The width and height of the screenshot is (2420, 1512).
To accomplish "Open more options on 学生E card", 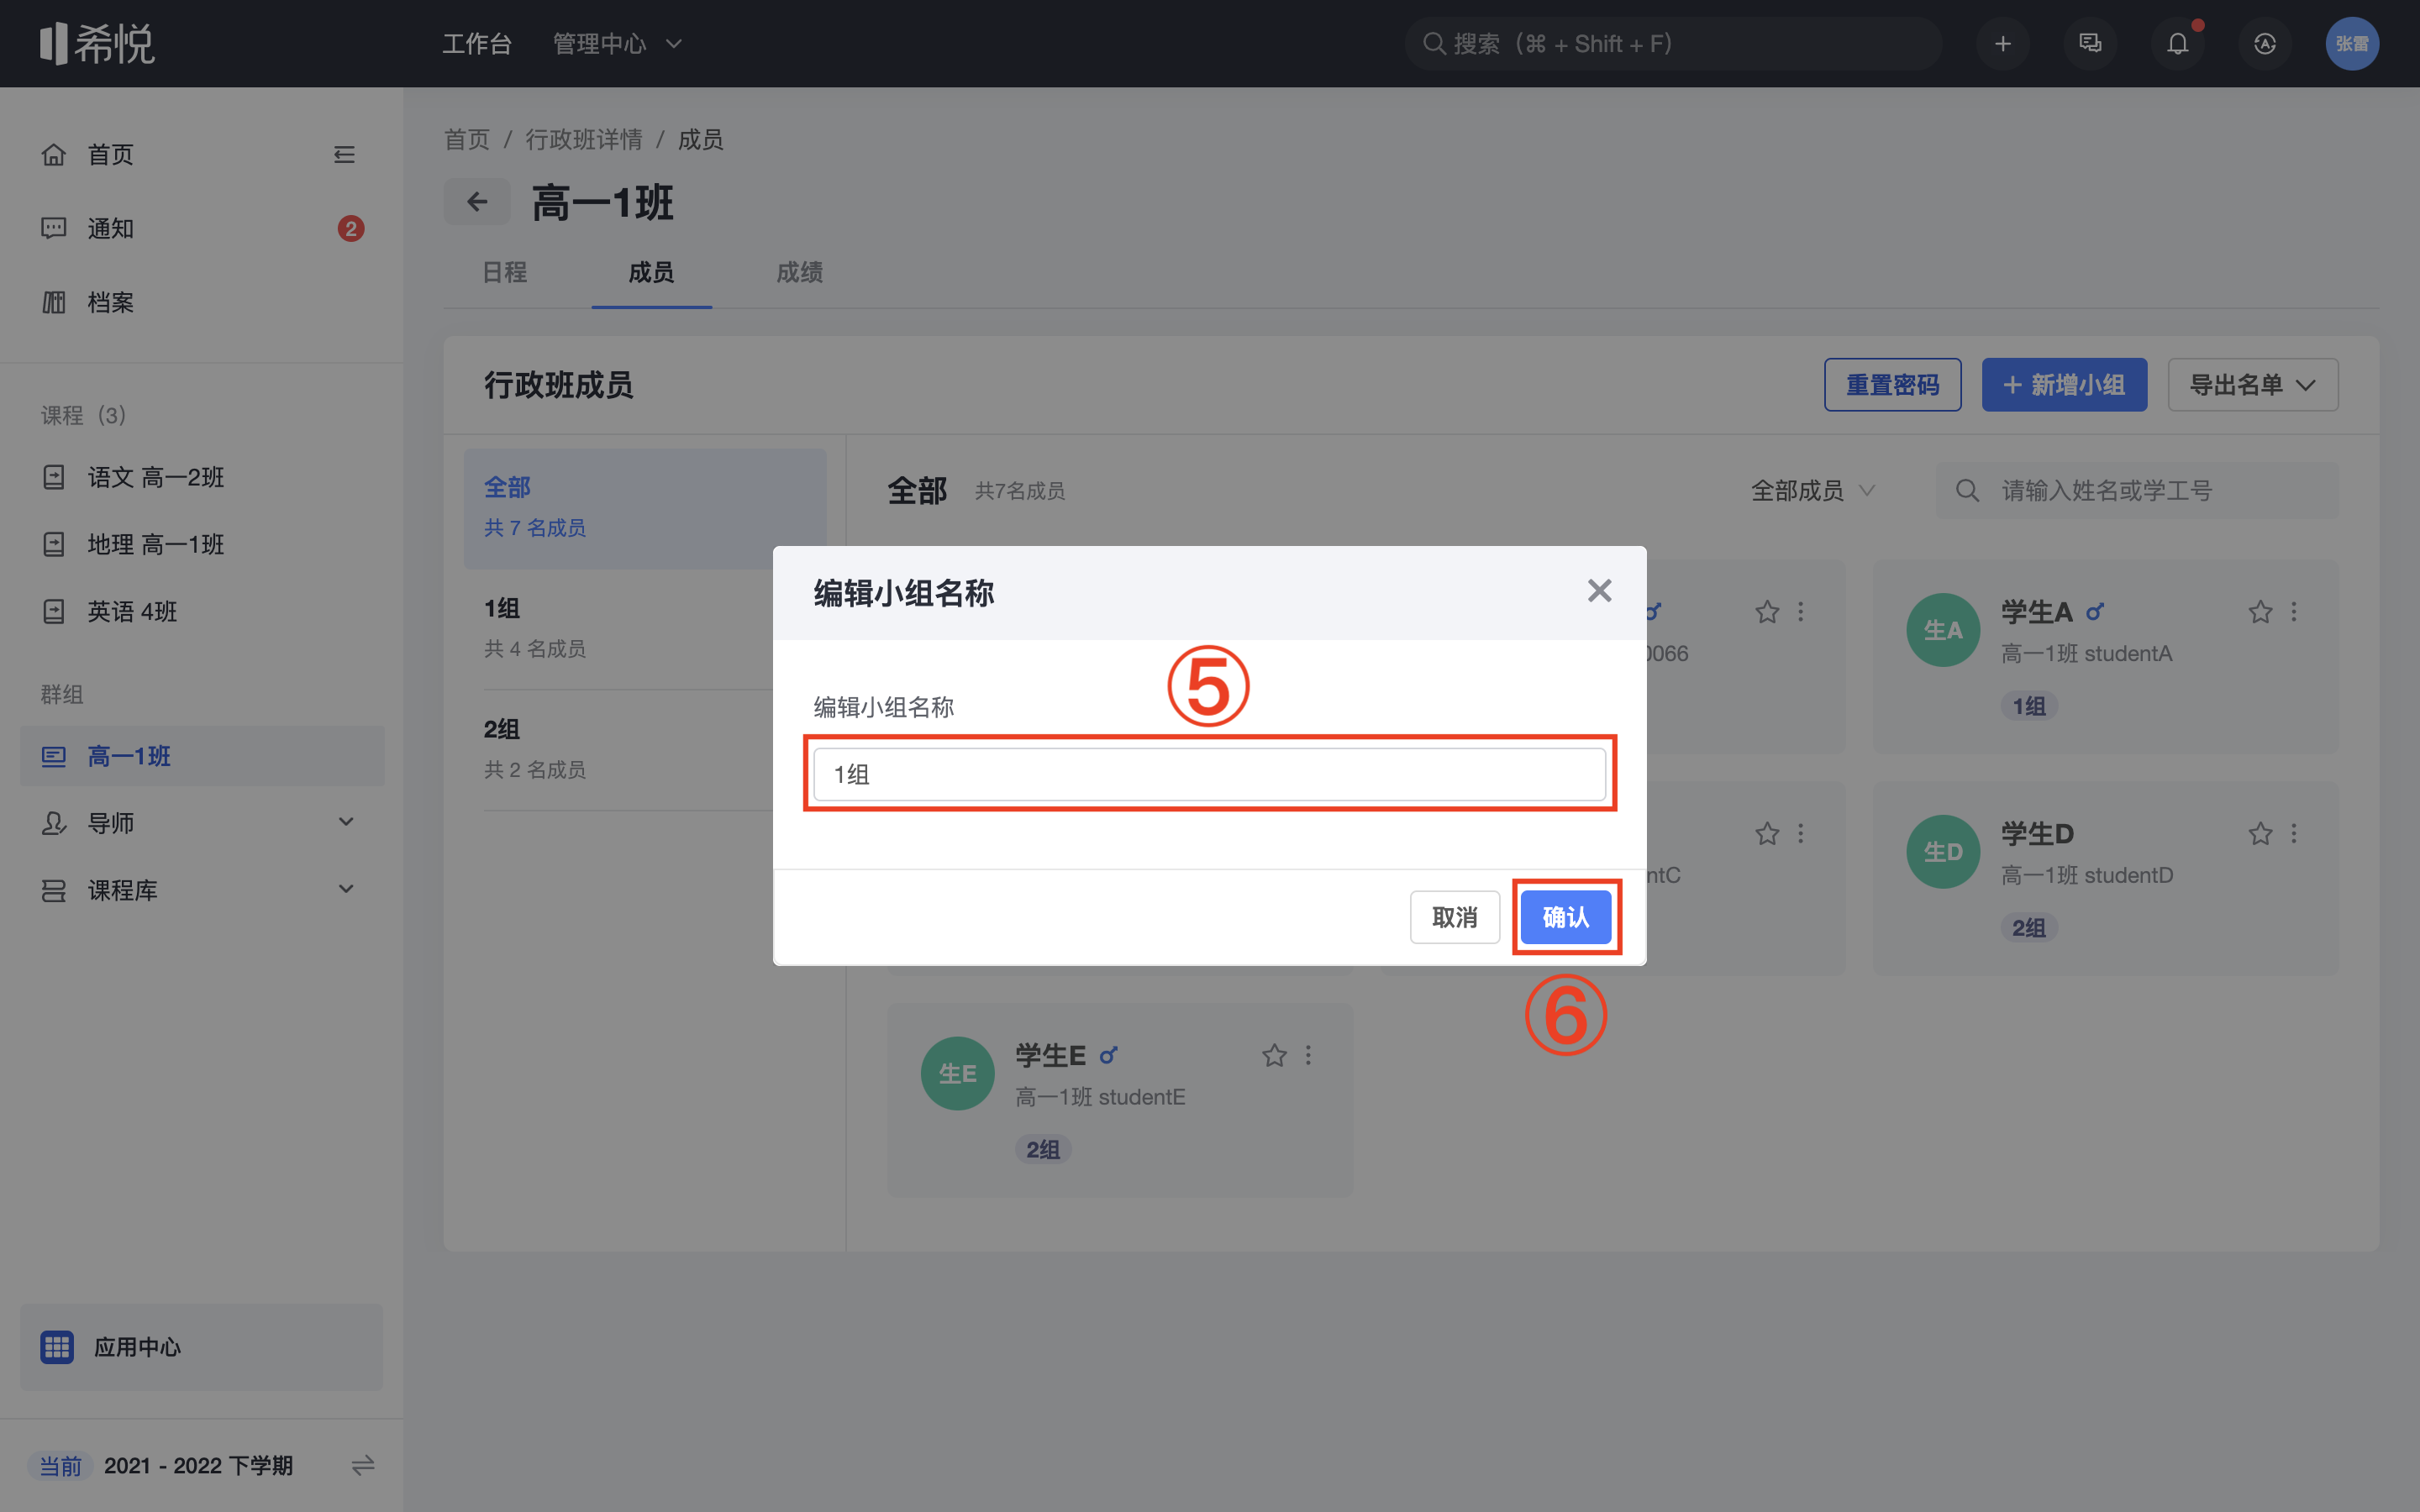I will click(1308, 1056).
